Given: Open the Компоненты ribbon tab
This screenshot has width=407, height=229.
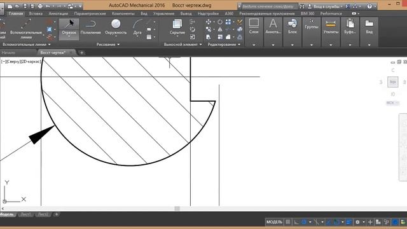Looking at the screenshot, I should [123, 13].
